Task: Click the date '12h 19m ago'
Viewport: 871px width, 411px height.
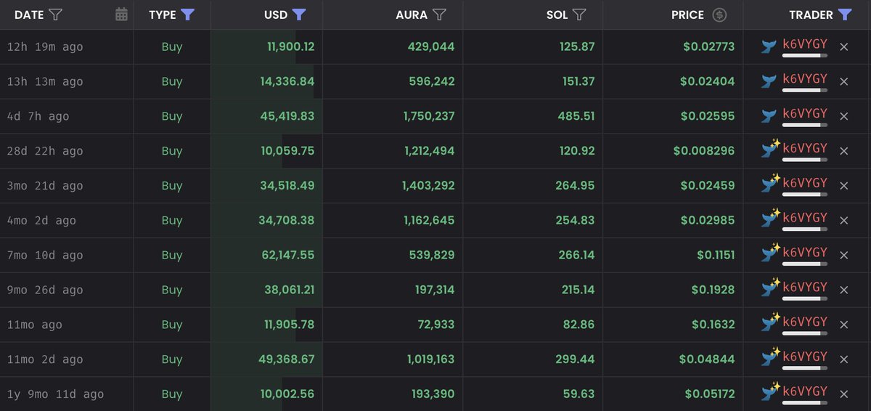Action: 45,46
